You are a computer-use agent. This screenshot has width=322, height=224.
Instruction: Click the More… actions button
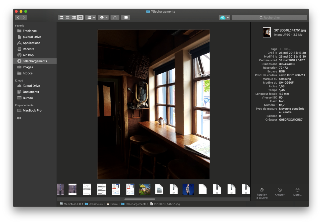click(297, 192)
